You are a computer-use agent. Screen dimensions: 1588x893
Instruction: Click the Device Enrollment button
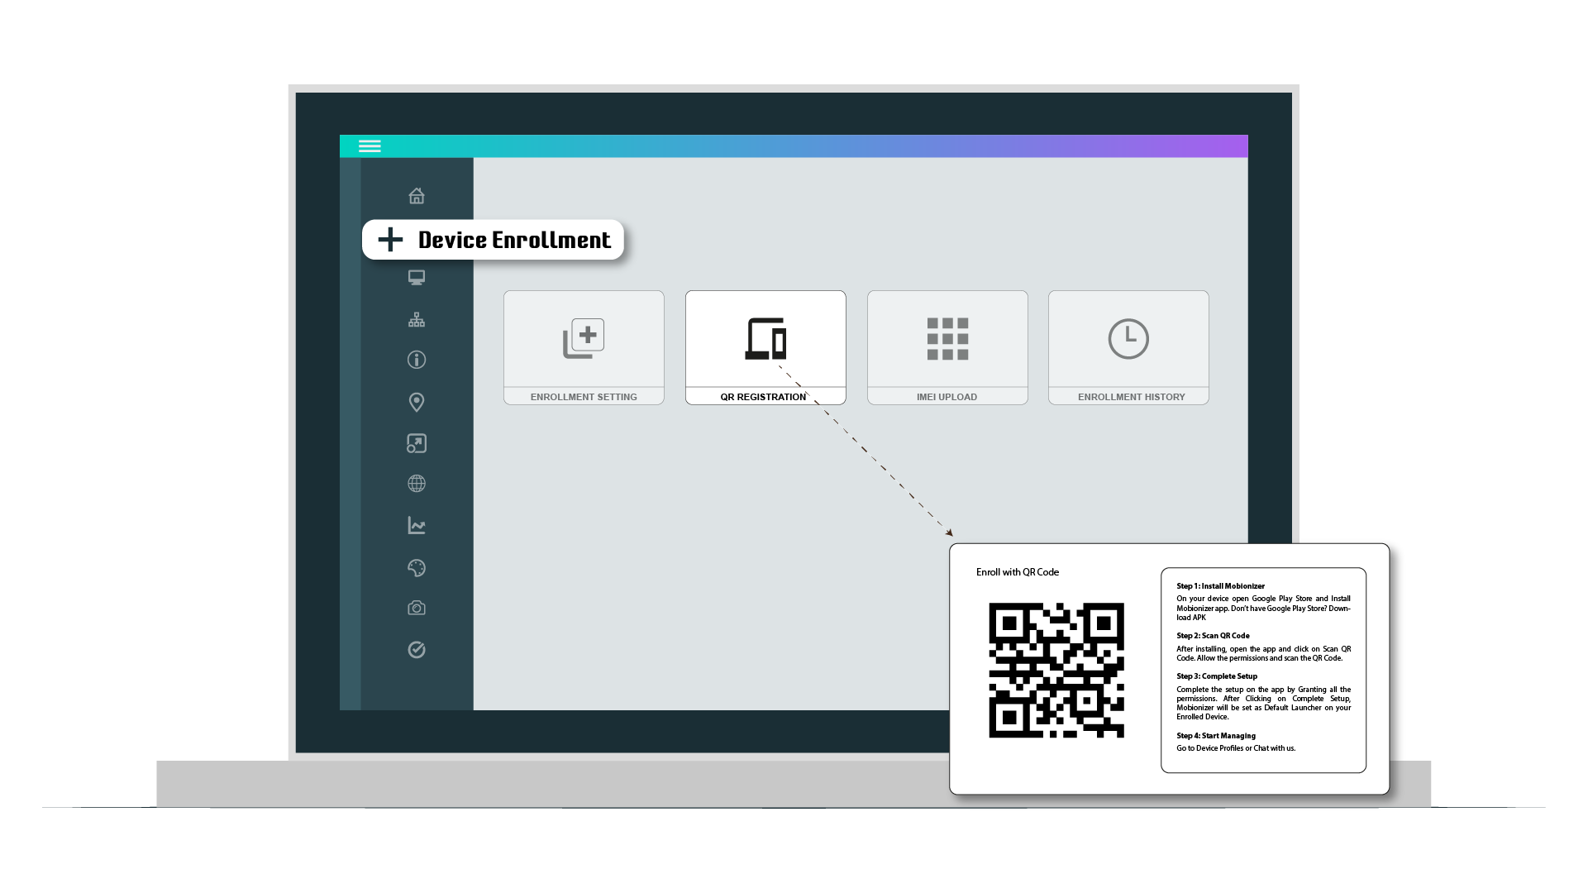(494, 240)
